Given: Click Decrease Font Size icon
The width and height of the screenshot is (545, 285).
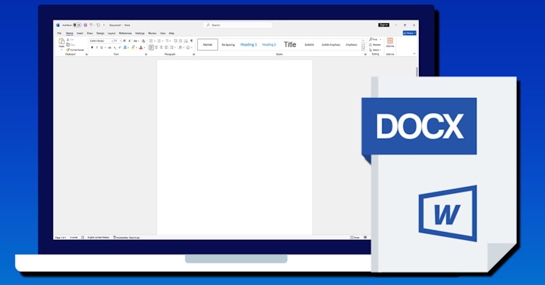Looking at the screenshot, I should (130, 41).
